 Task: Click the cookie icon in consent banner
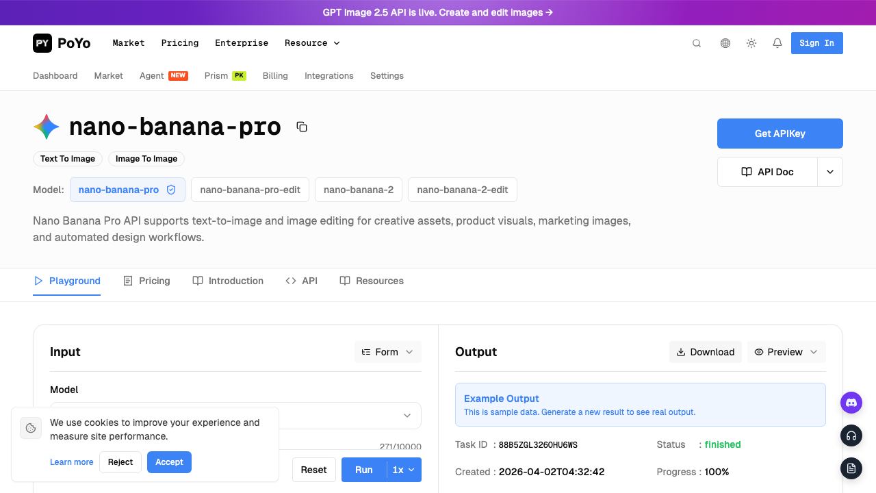31,428
